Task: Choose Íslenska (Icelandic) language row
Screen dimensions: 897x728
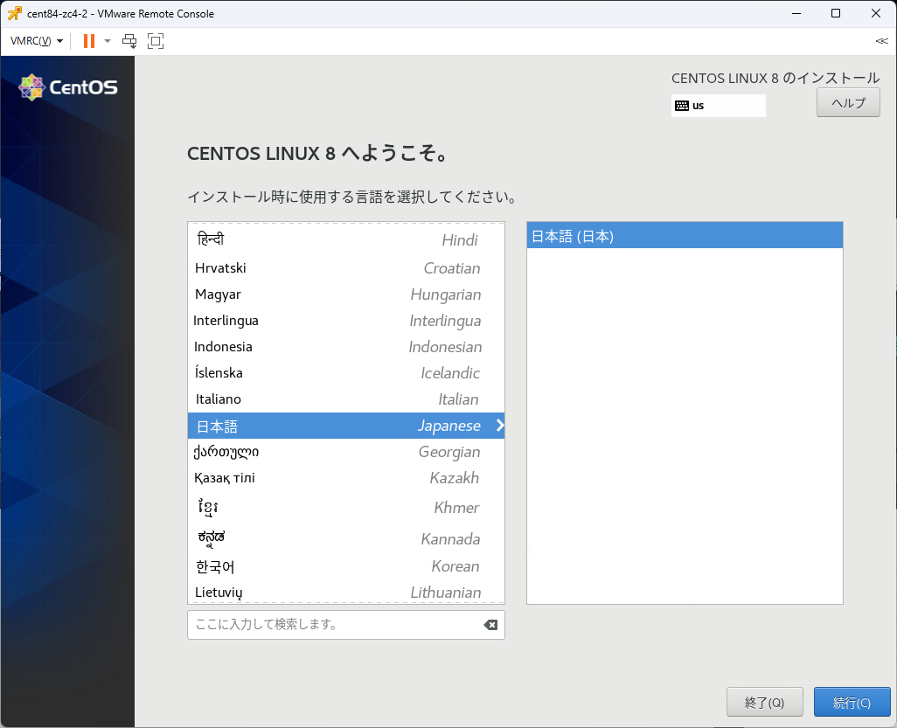Action: [346, 373]
